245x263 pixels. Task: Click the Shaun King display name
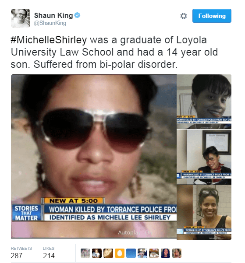pos(53,15)
